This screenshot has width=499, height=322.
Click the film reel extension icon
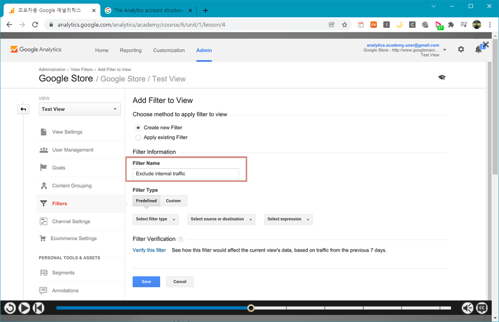point(425,25)
